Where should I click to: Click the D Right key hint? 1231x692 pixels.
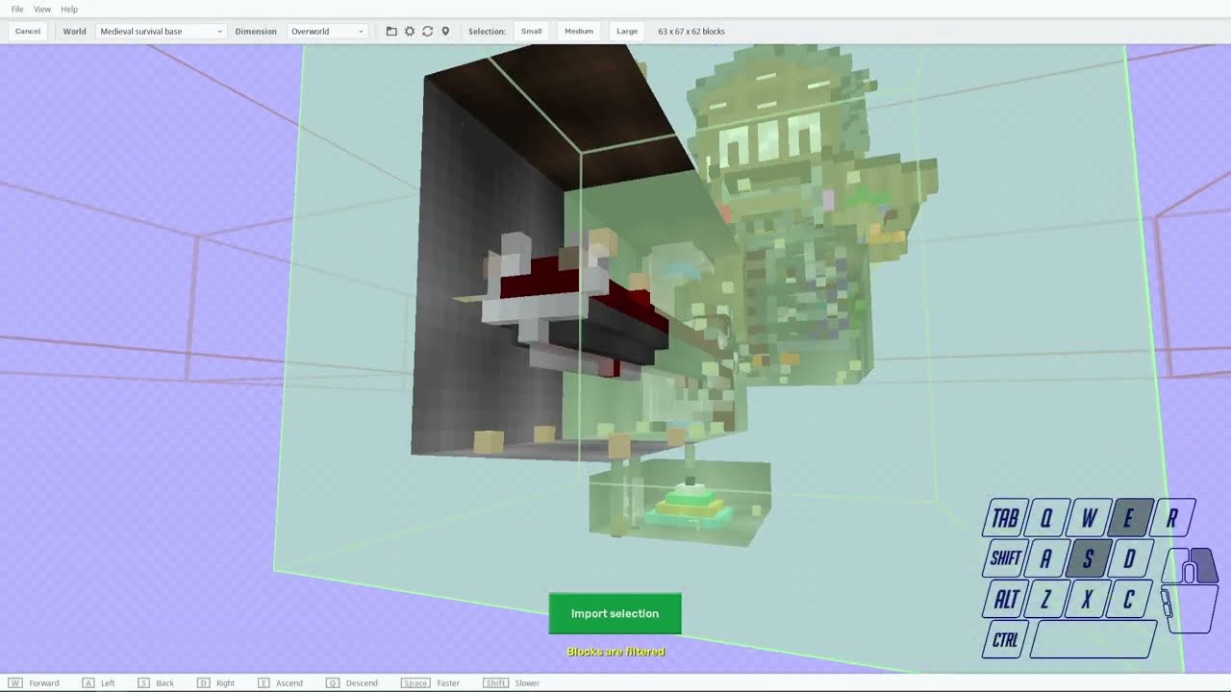coord(215,682)
